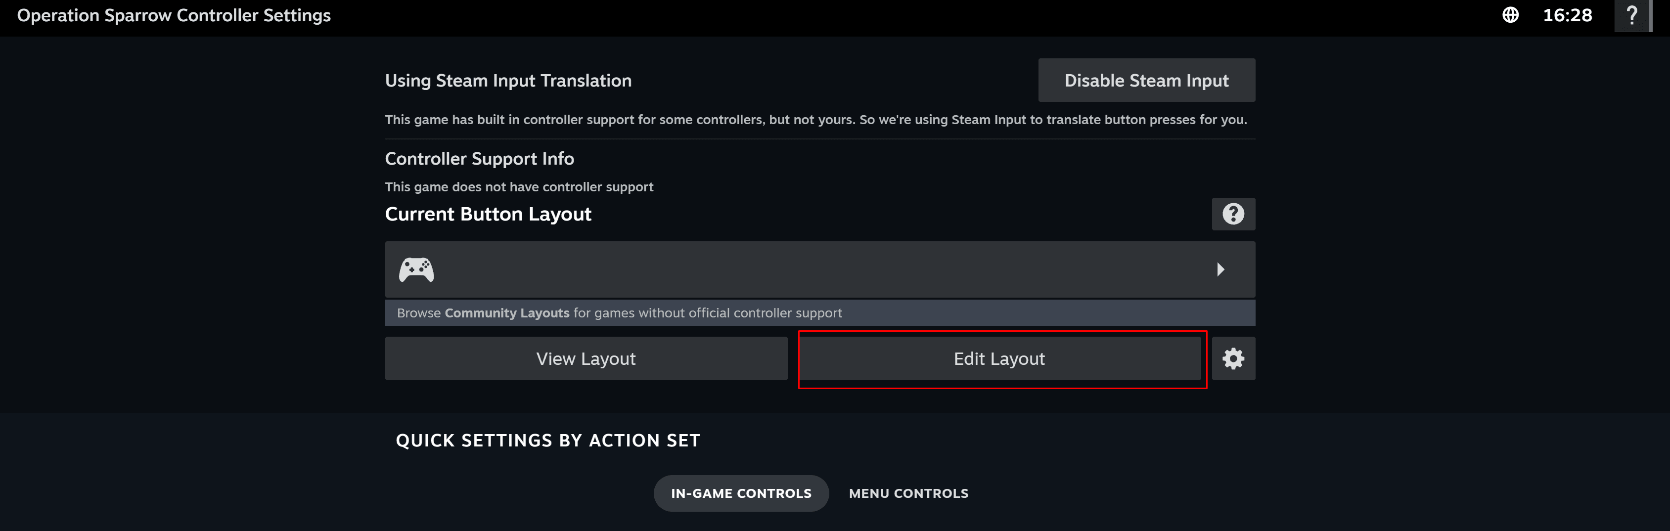Screen dimensions: 1670x531
Task: Open Edit Layout
Action: 999,358
